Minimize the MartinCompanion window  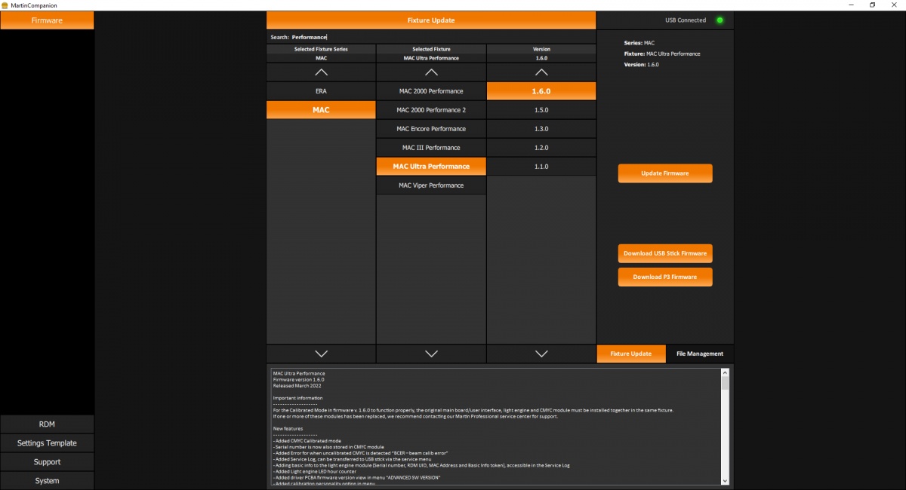point(851,5)
